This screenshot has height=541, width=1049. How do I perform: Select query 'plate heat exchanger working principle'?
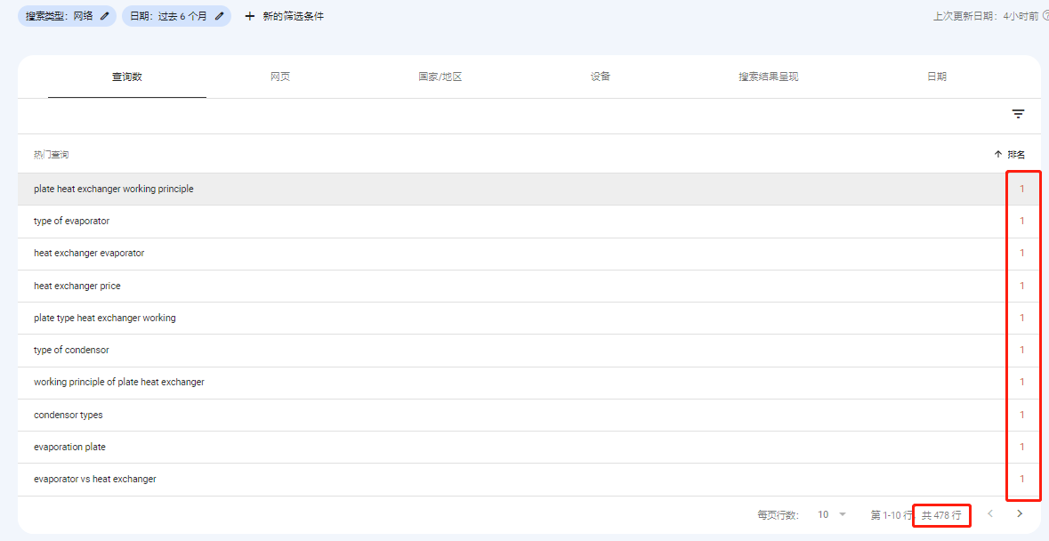[x=114, y=189]
